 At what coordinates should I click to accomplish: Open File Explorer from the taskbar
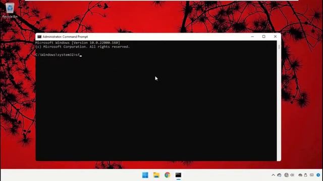pyautogui.click(x=156, y=175)
